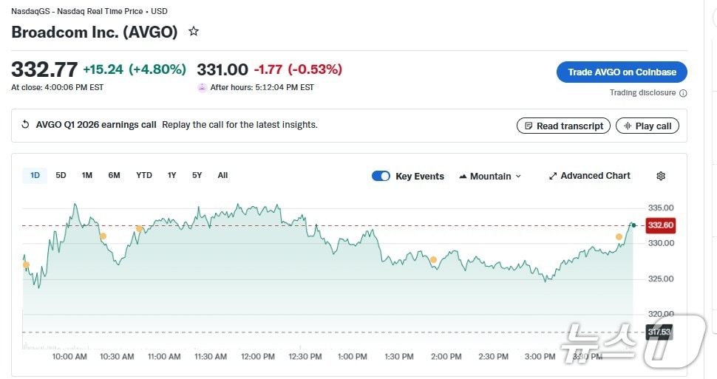Select the 5Y chart range
The height and width of the screenshot is (379, 717).
pyautogui.click(x=197, y=175)
